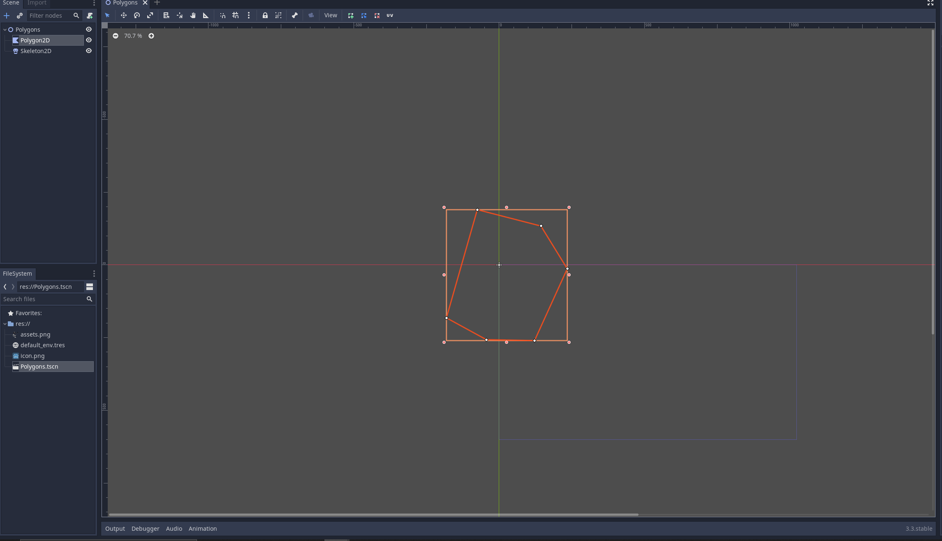Toggle visibility of Skeleton2D
The image size is (942, 541).
click(x=88, y=51)
